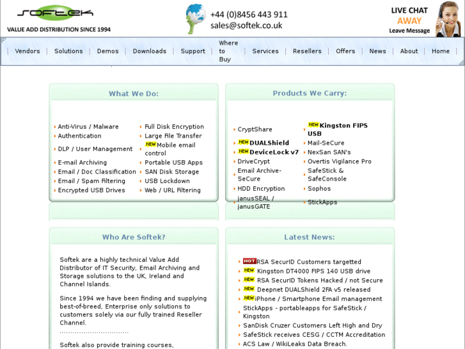Click NEW badge beside Deepnet DUALShield news
Viewport: 465px width, 349px height.
coord(249,289)
